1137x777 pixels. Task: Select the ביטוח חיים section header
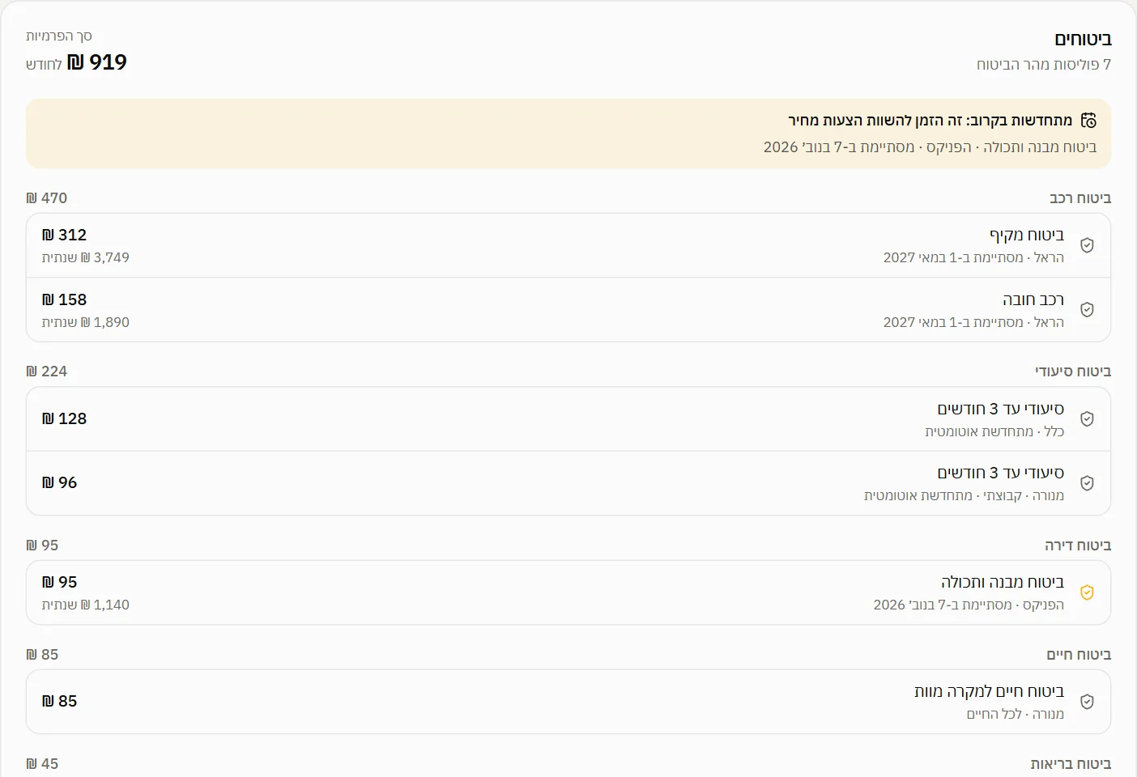click(x=1079, y=655)
